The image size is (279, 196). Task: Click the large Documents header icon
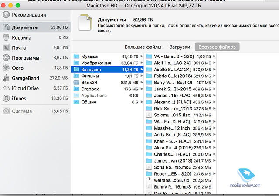click(x=85, y=23)
